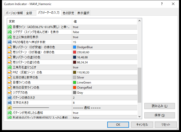The height and width of the screenshot is (132, 181).
Task: Click the color icon beside ジグザグの色
Action: [10, 93]
